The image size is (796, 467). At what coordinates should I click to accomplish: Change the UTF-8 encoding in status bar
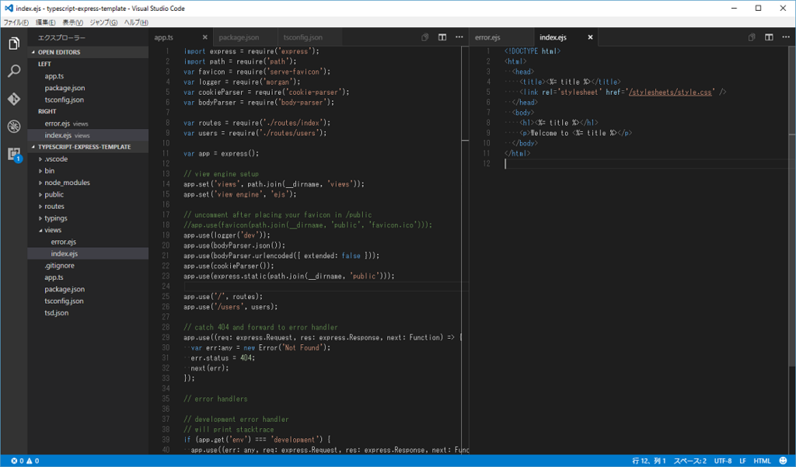pos(723,461)
